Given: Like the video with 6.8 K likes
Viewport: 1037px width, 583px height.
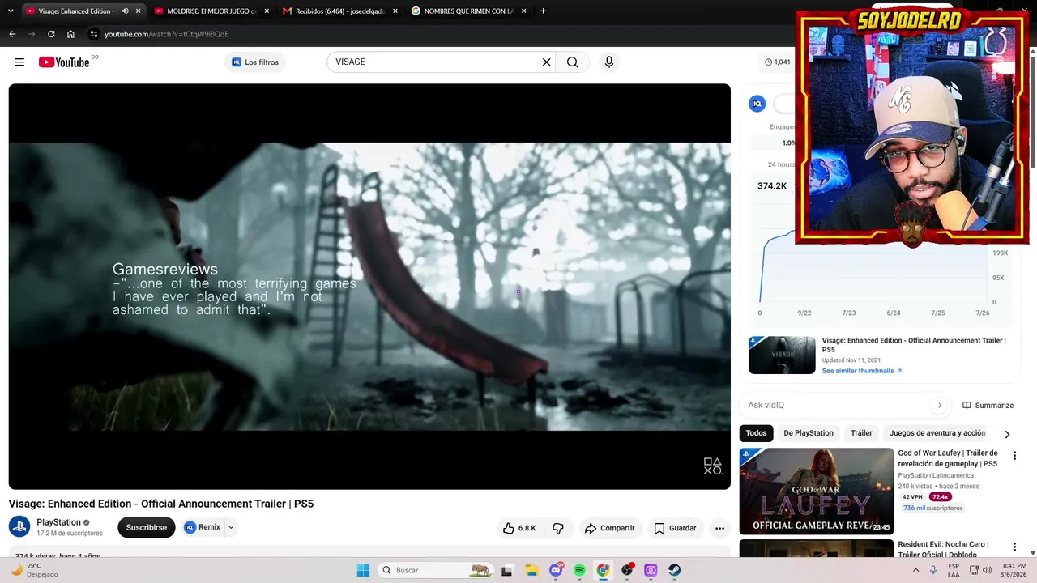Looking at the screenshot, I should click(x=519, y=528).
